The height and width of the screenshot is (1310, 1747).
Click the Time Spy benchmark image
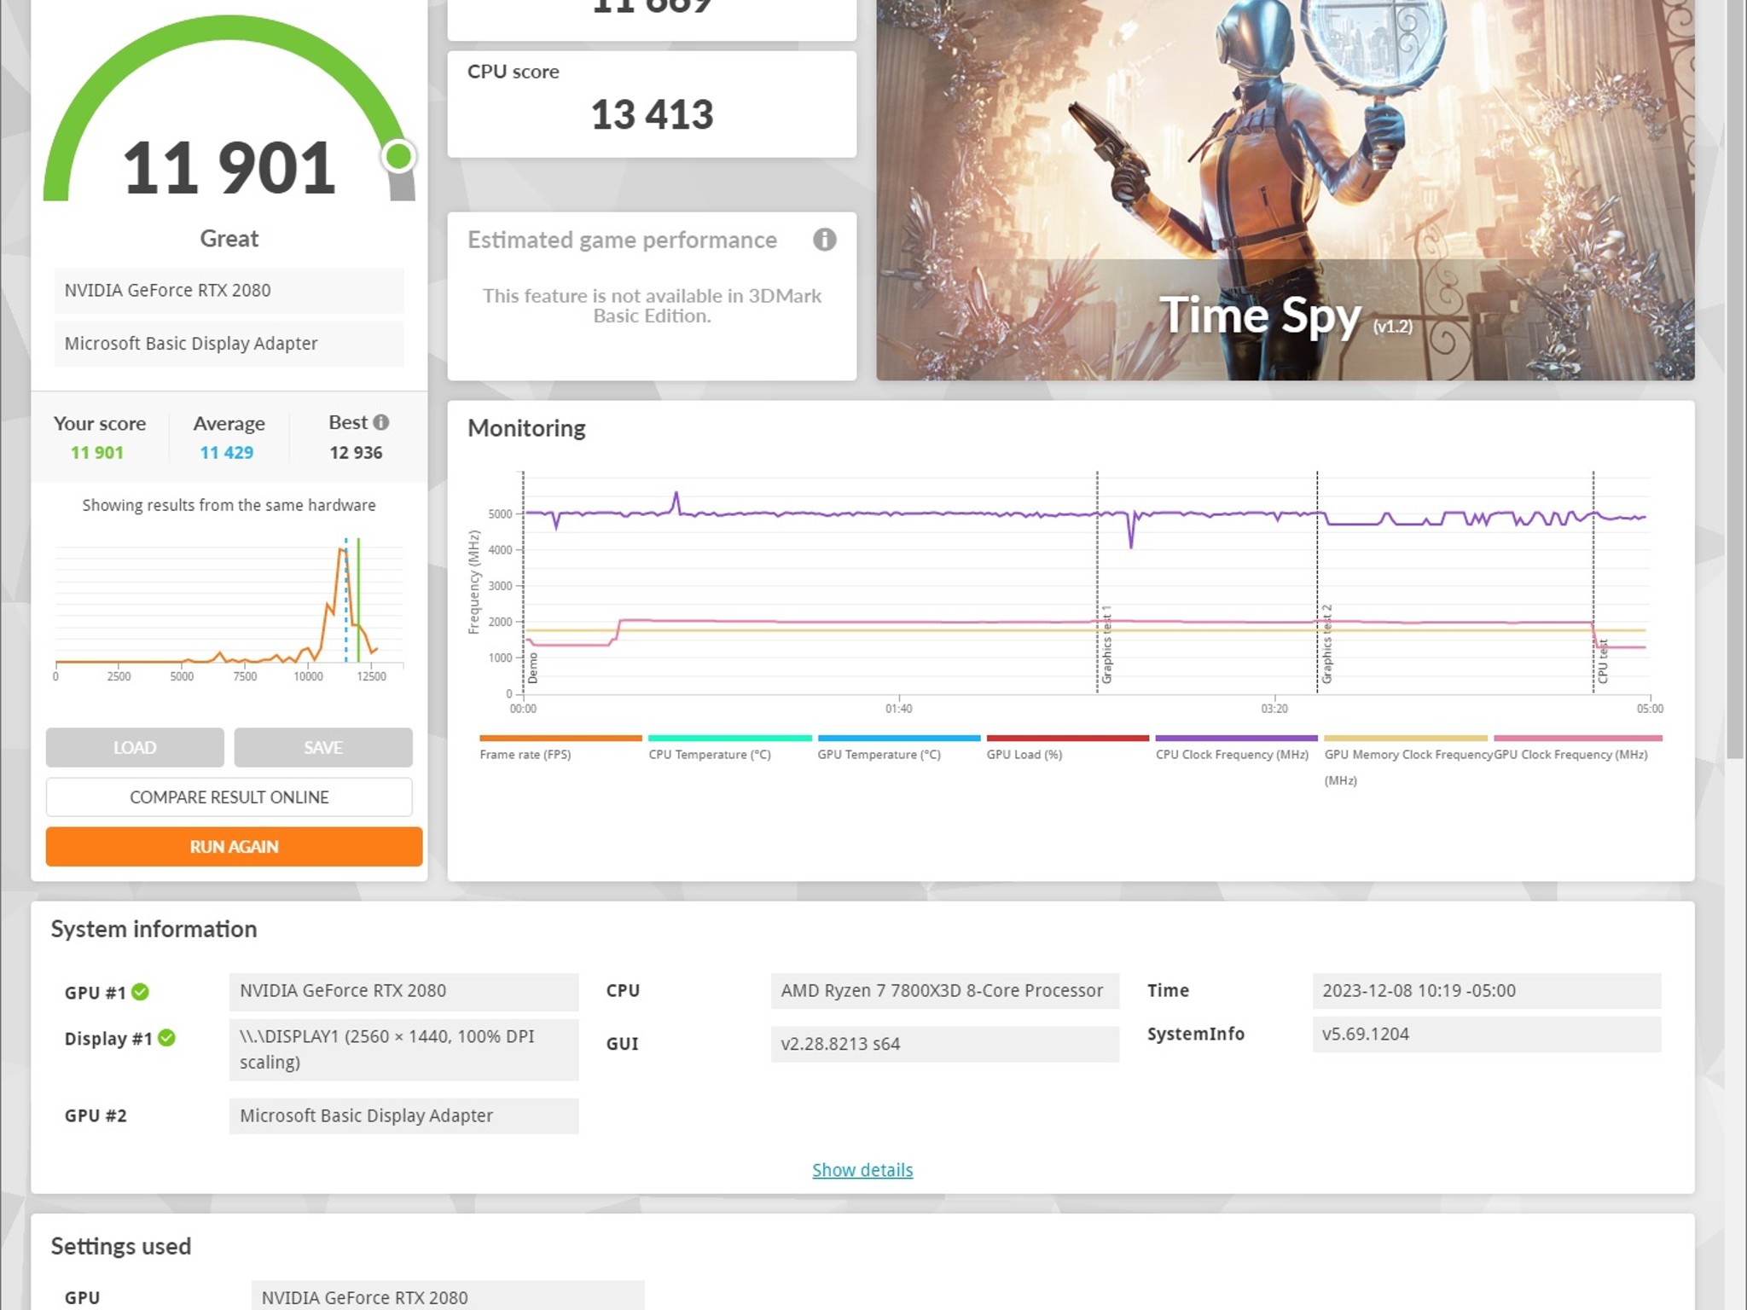point(1286,189)
